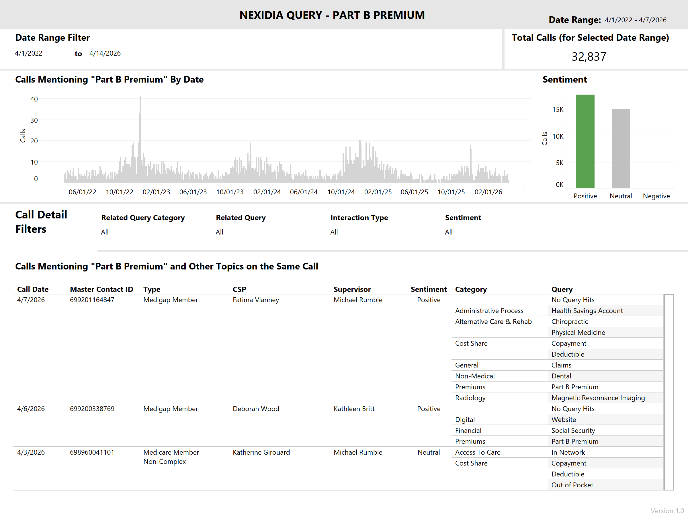Select the Social Security query row
This screenshot has height=516, width=688.
pos(573,431)
